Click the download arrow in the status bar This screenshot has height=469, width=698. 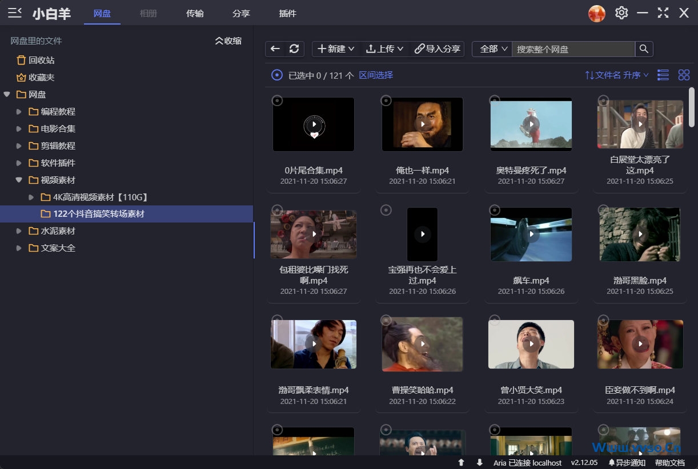point(479,462)
